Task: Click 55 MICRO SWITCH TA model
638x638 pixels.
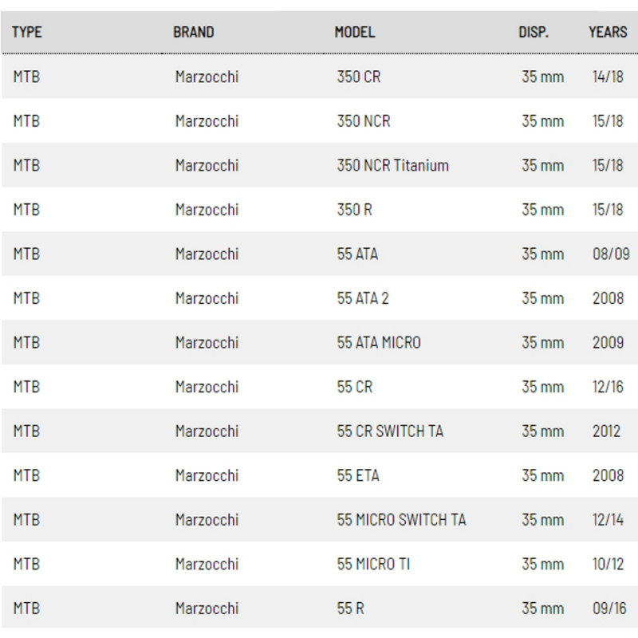Action: point(401,519)
